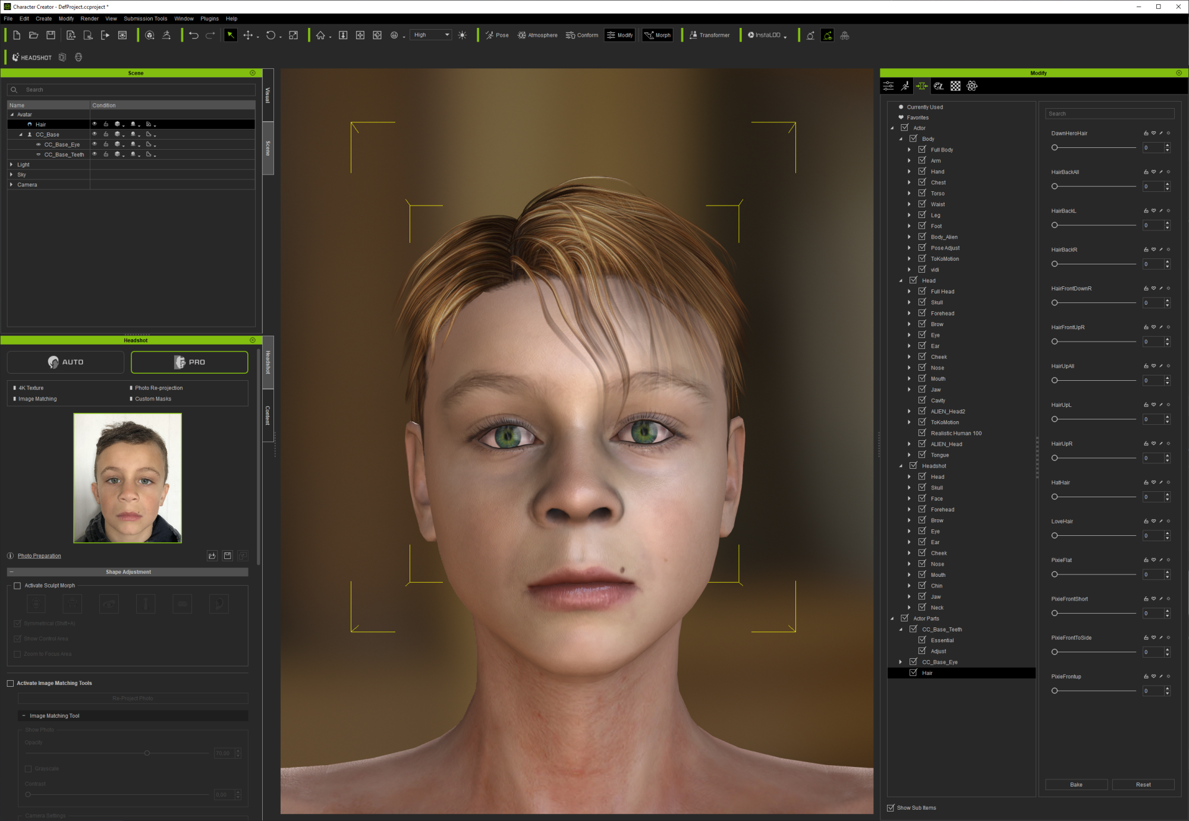
Task: Open the checkerboard Texture tab in Modify
Action: click(955, 86)
